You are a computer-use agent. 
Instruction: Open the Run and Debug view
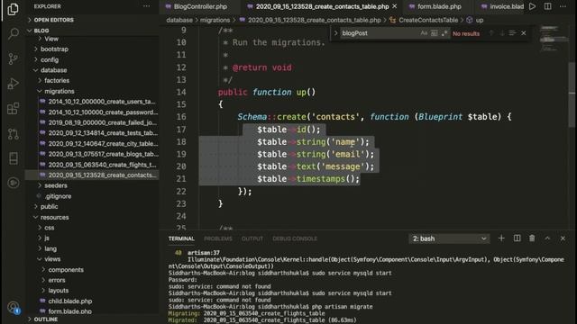[13, 84]
